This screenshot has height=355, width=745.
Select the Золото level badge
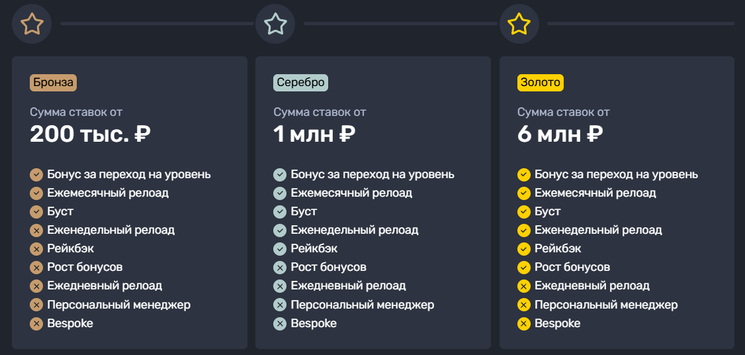540,83
